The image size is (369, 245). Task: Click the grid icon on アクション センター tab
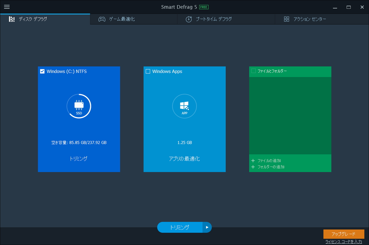click(286, 19)
